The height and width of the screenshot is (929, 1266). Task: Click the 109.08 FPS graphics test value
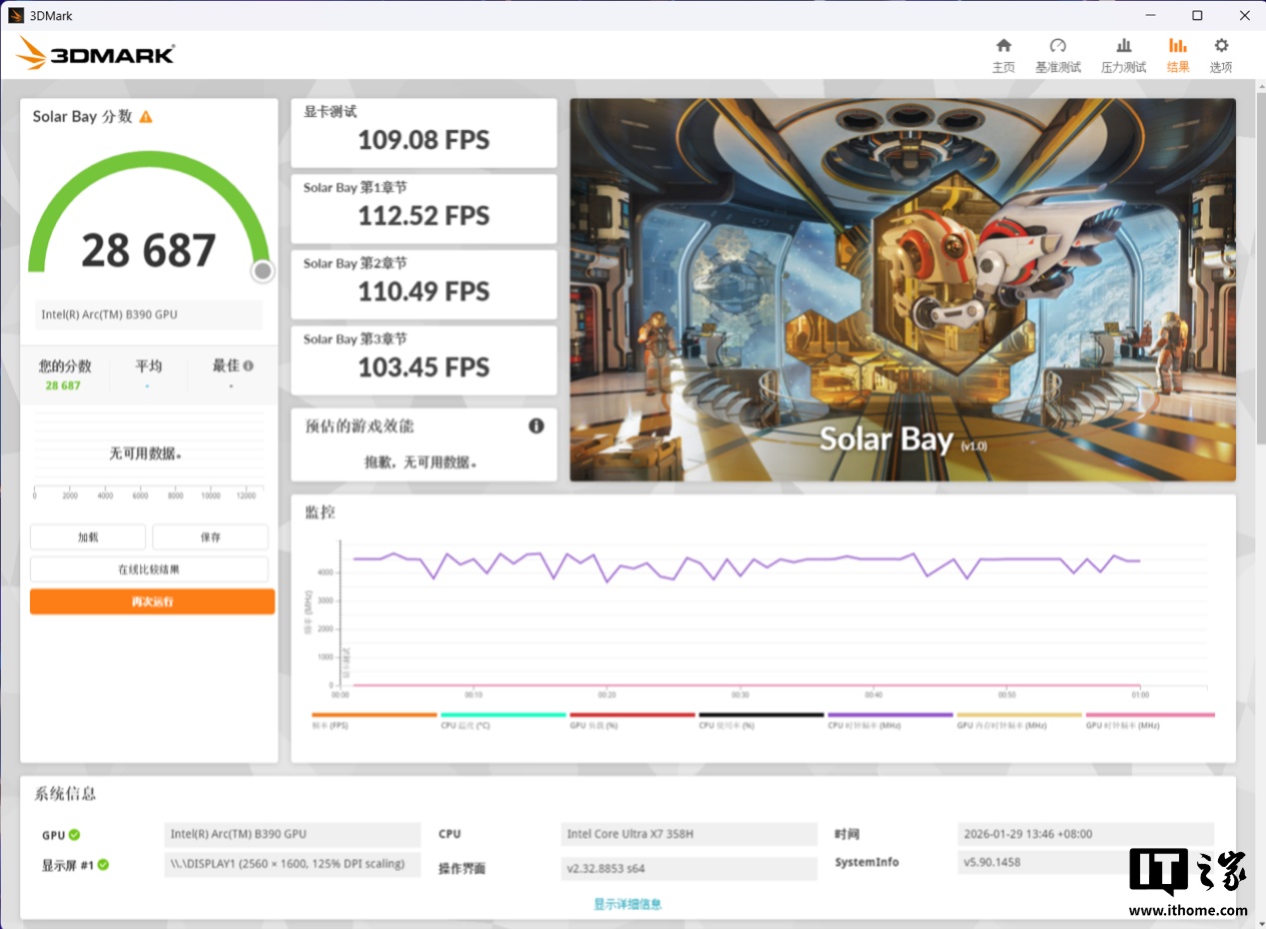423,140
